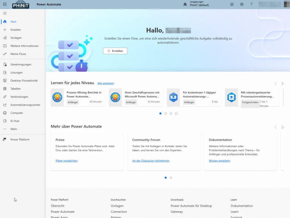Open the settings gear icon

[242, 5]
